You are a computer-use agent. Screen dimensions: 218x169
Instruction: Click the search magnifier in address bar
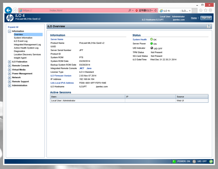[x=130, y=10]
